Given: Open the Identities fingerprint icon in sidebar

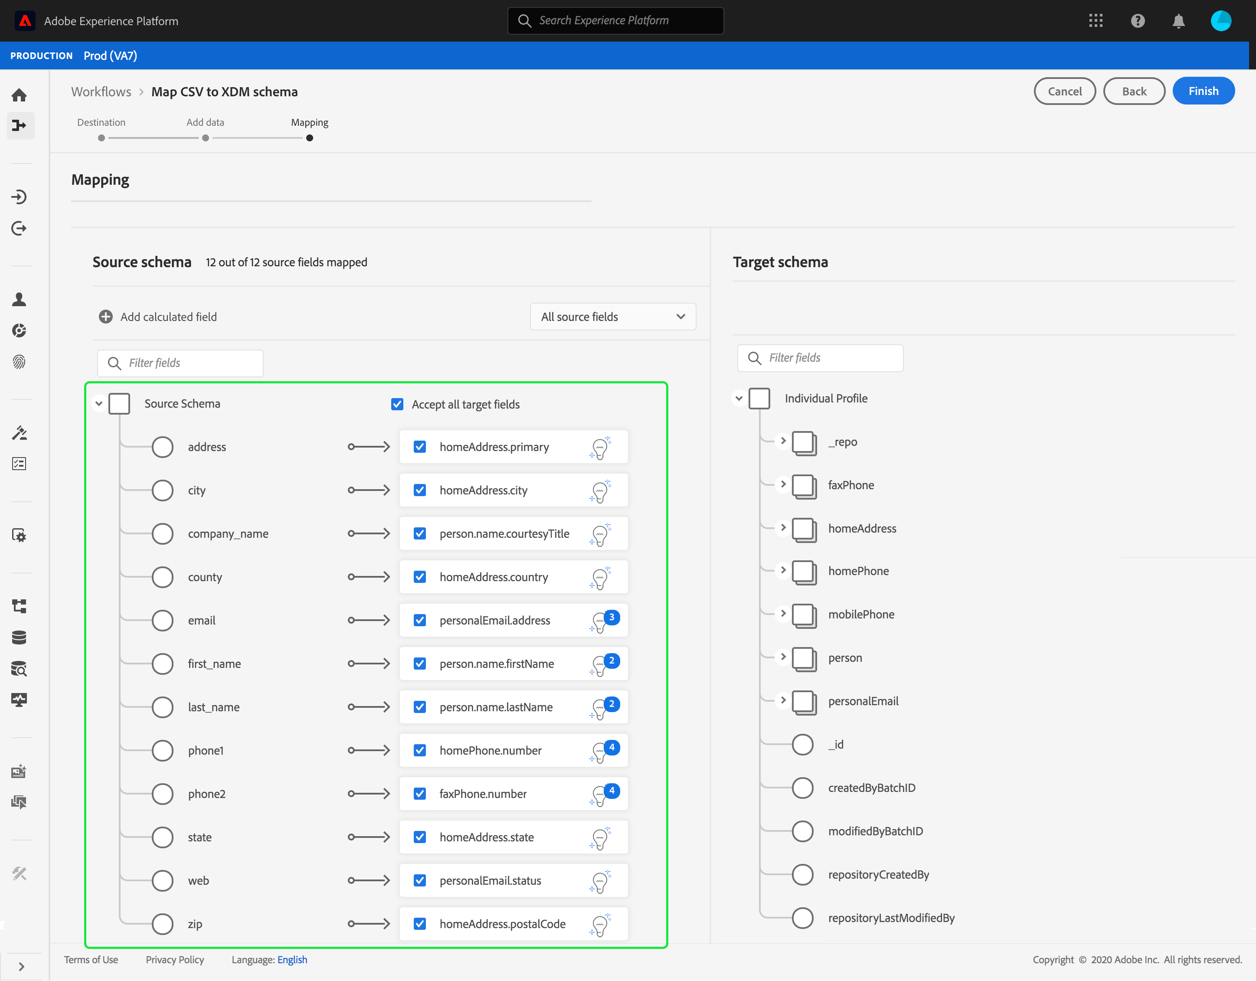Looking at the screenshot, I should coord(19,362).
